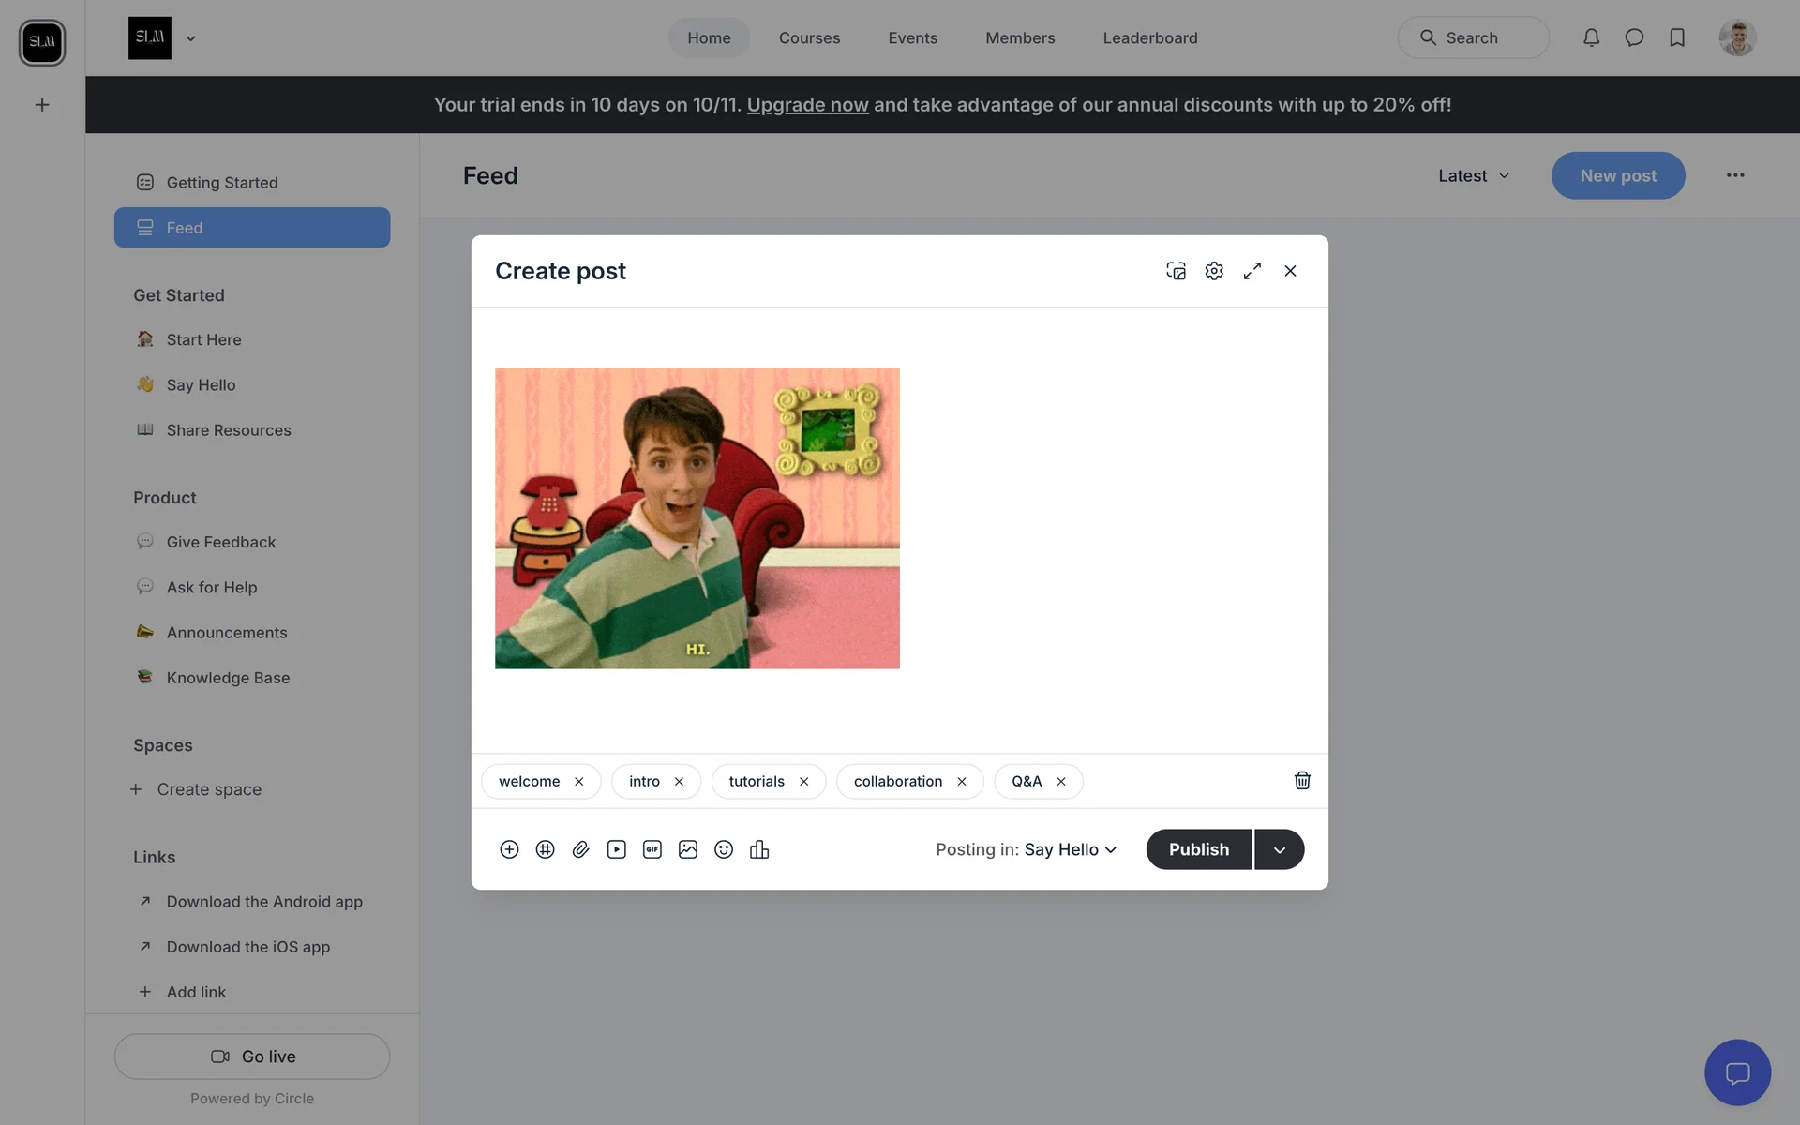1800x1125 pixels.
Task: Click the Upgrade now link
Action: (x=807, y=104)
